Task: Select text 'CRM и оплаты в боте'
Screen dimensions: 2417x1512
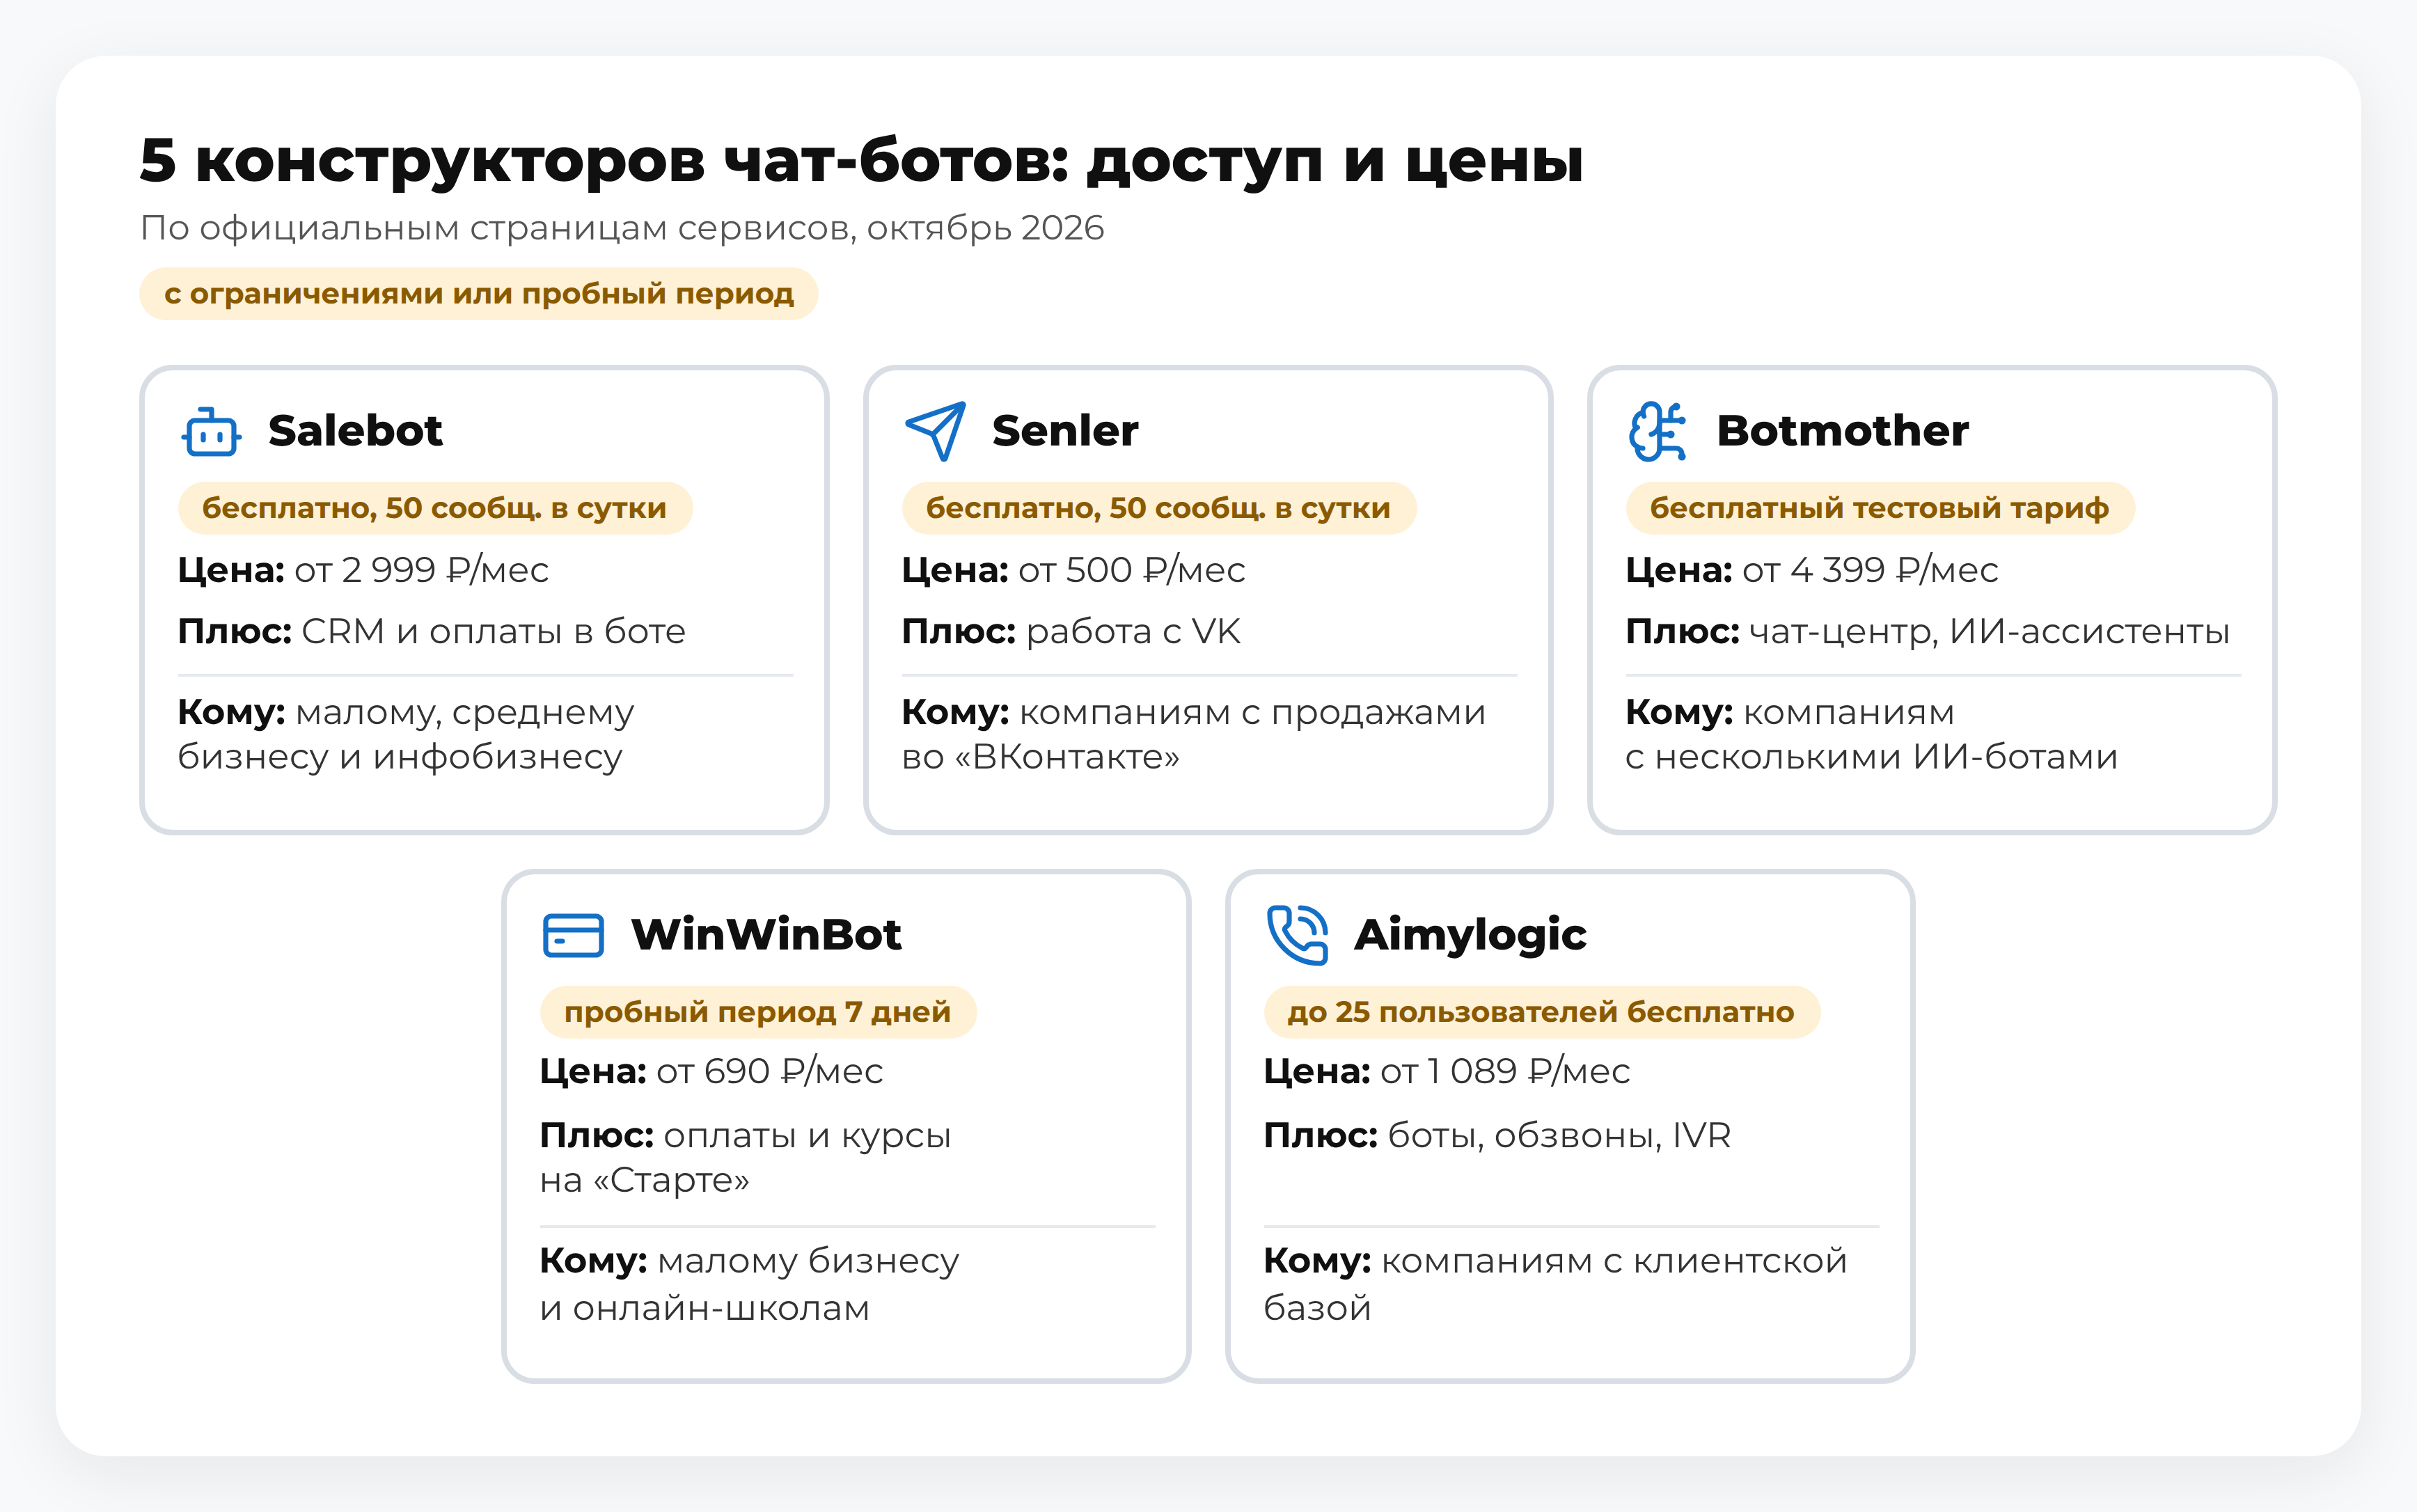Action: click(494, 632)
